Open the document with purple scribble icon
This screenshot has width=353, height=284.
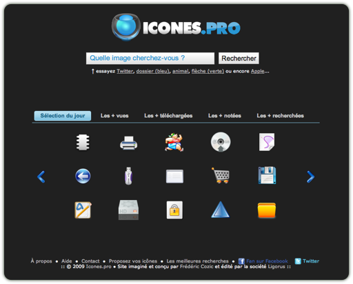point(267,142)
